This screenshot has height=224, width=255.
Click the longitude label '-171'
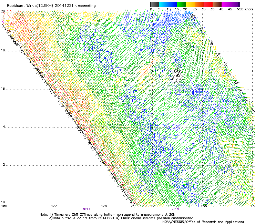(152, 206)
